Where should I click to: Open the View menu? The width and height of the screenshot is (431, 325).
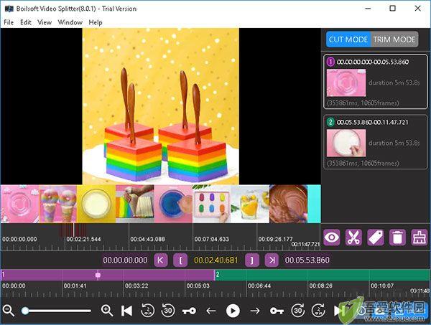point(45,22)
